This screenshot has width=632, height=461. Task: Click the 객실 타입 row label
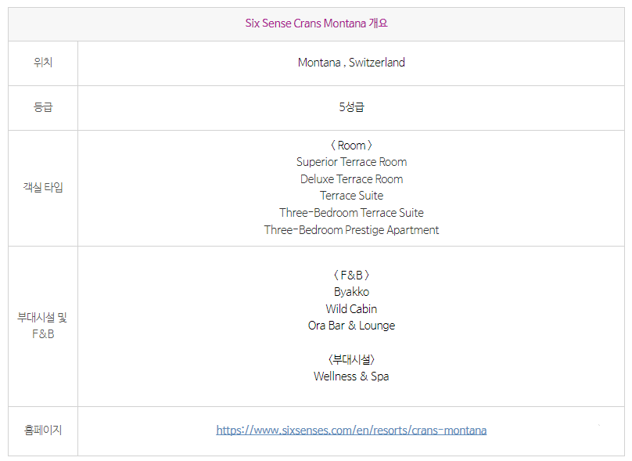point(43,188)
